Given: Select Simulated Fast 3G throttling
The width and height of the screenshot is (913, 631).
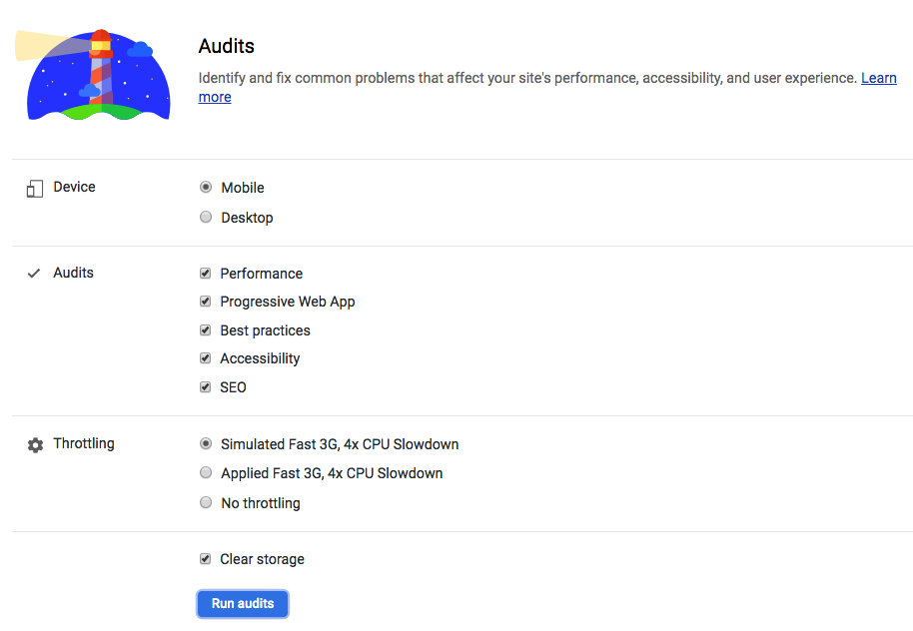Looking at the screenshot, I should click(206, 443).
